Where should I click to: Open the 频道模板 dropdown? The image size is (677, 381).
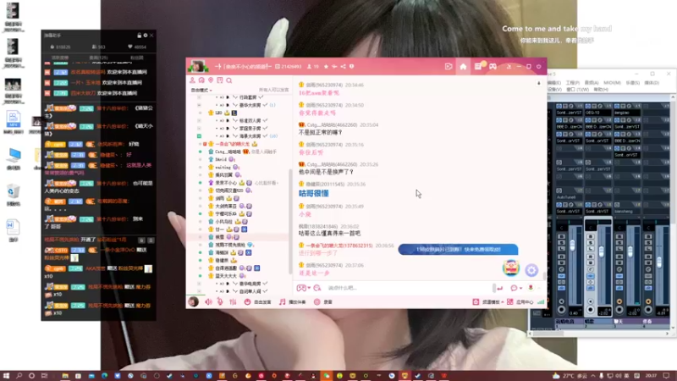click(488, 302)
